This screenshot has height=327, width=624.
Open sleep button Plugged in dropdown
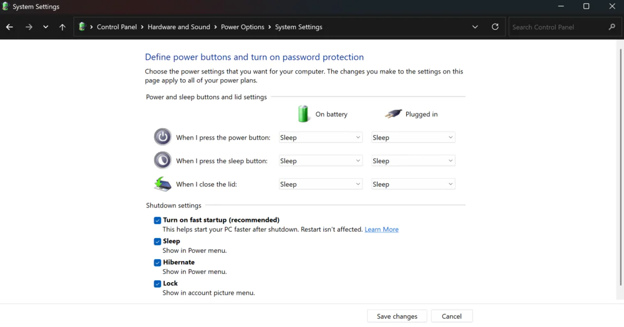(413, 161)
